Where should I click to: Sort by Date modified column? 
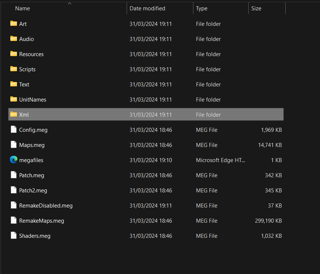click(147, 8)
